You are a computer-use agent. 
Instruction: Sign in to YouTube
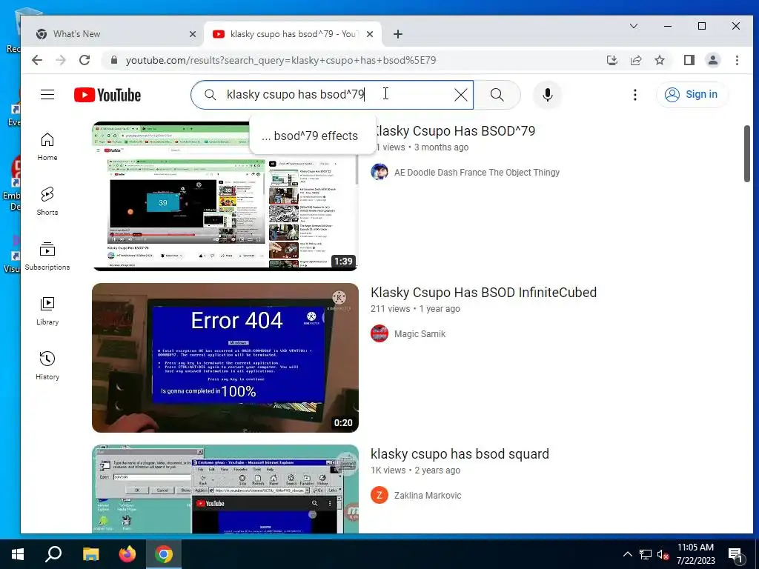pyautogui.click(x=692, y=94)
